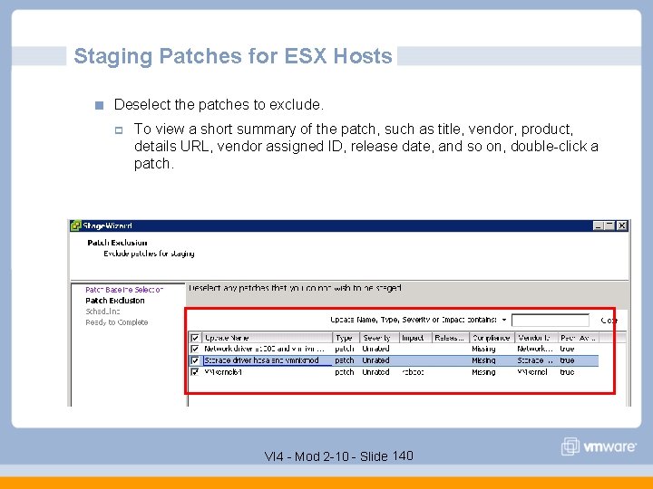Sort by the Impact column header

click(x=415, y=338)
